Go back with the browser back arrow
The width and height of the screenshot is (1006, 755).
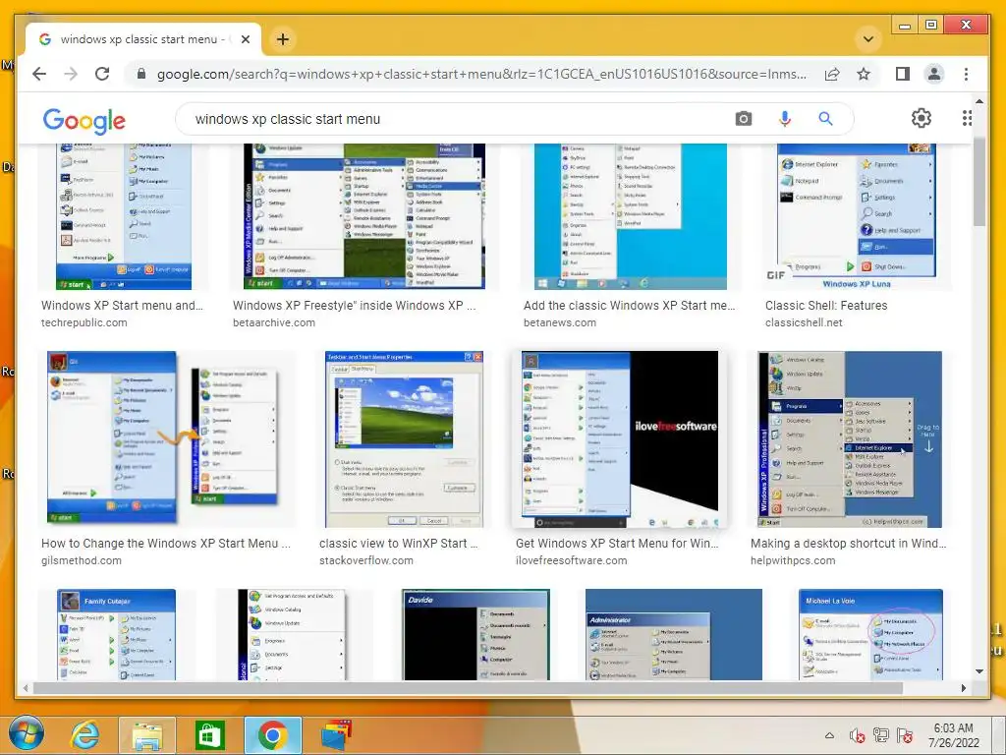point(39,74)
